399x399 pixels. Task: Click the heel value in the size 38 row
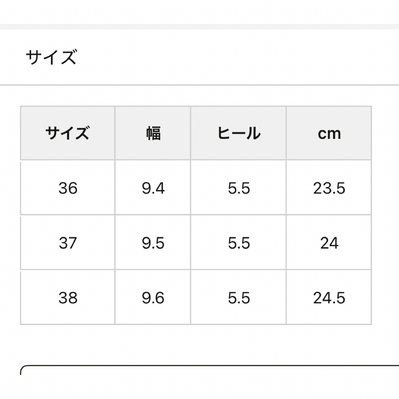tap(238, 297)
